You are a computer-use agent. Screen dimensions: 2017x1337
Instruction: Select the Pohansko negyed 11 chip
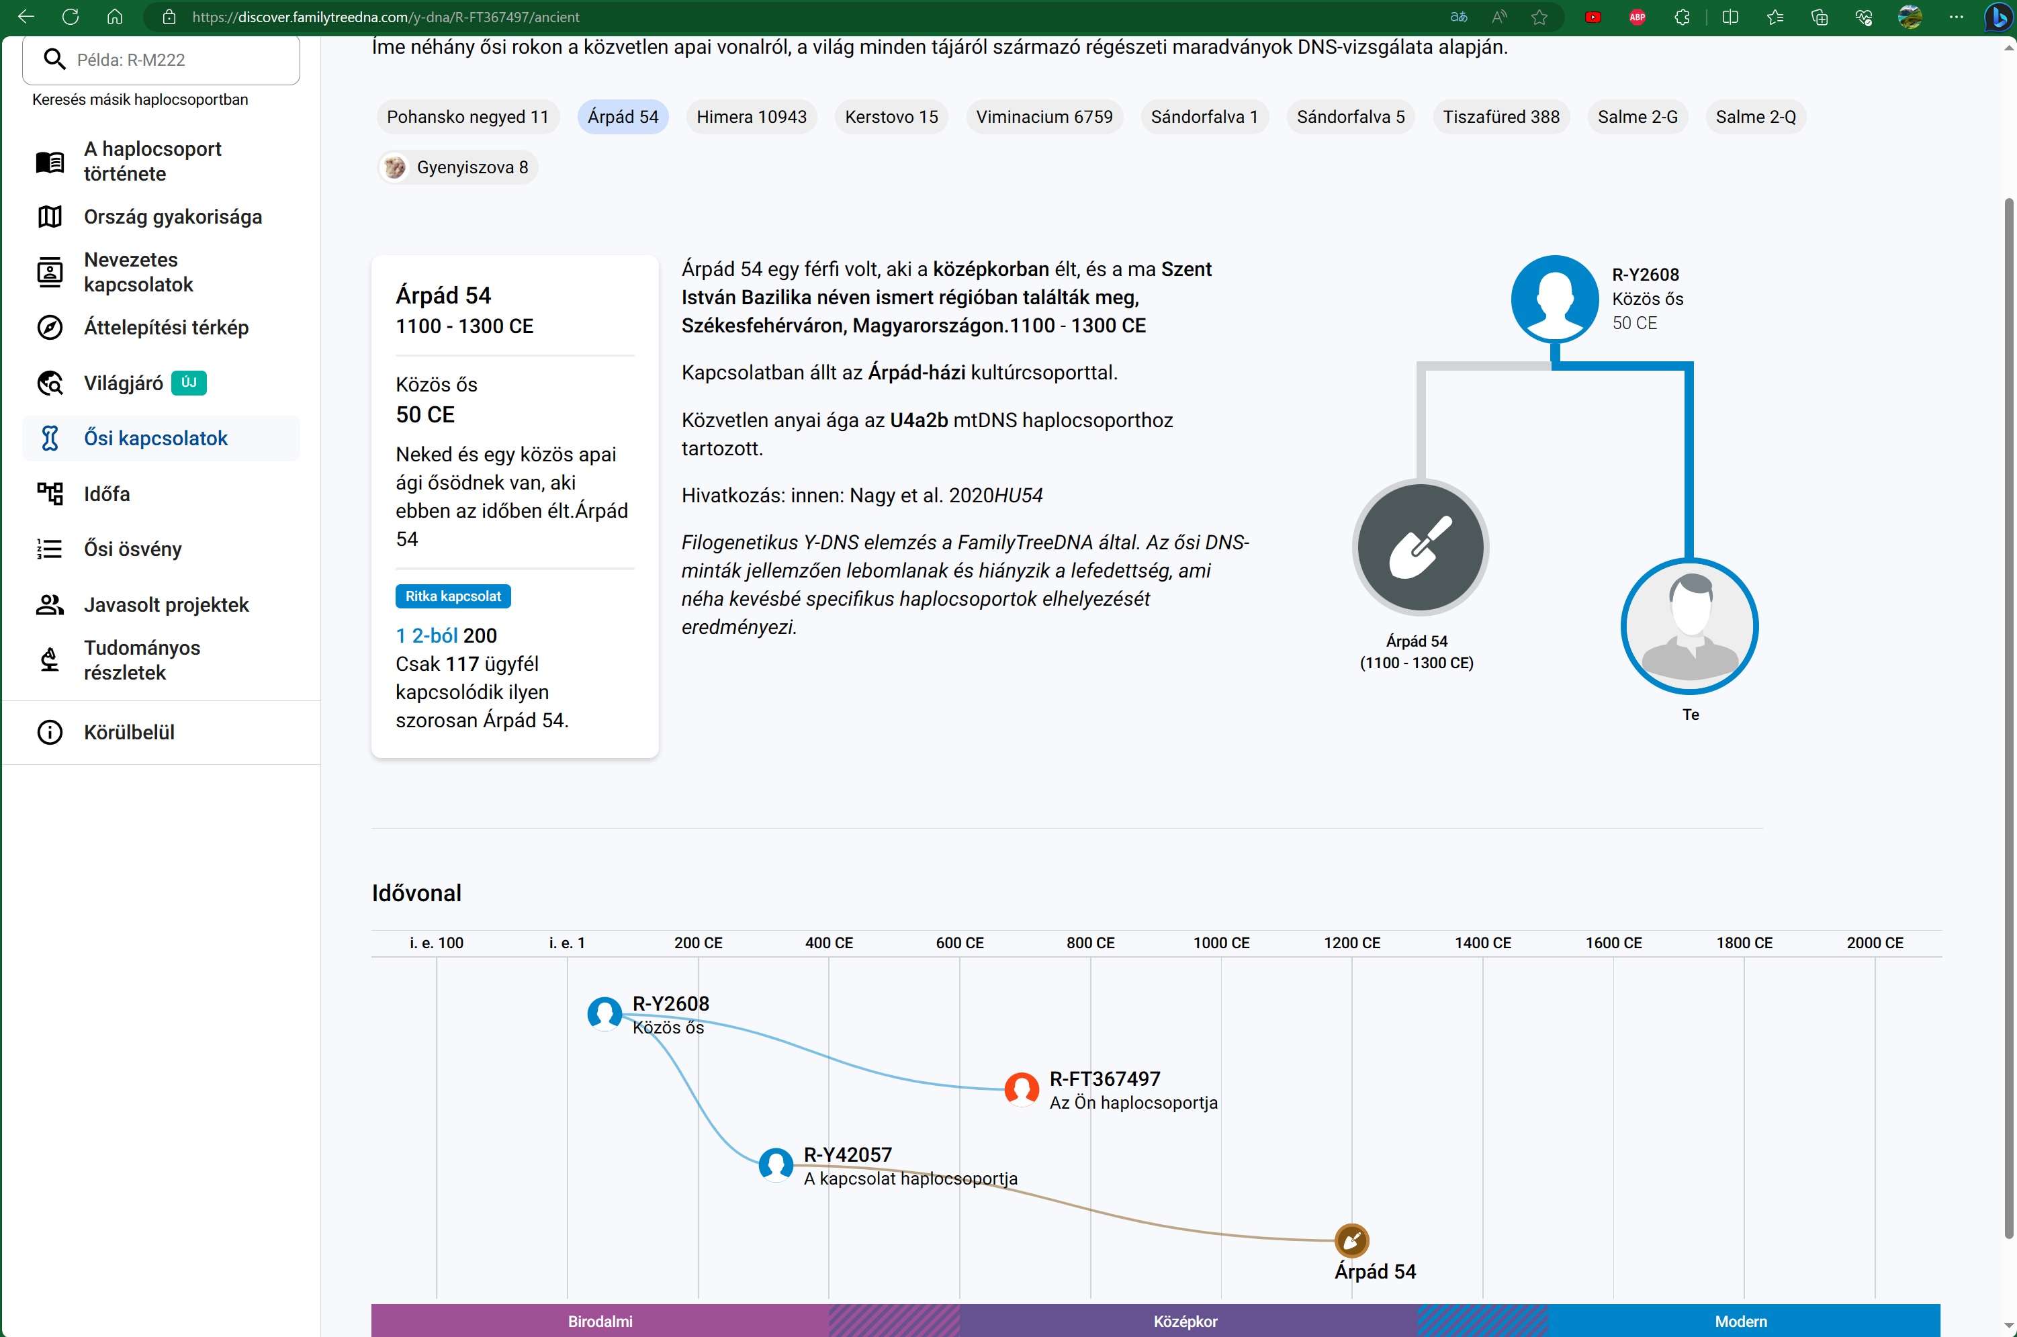(x=467, y=117)
